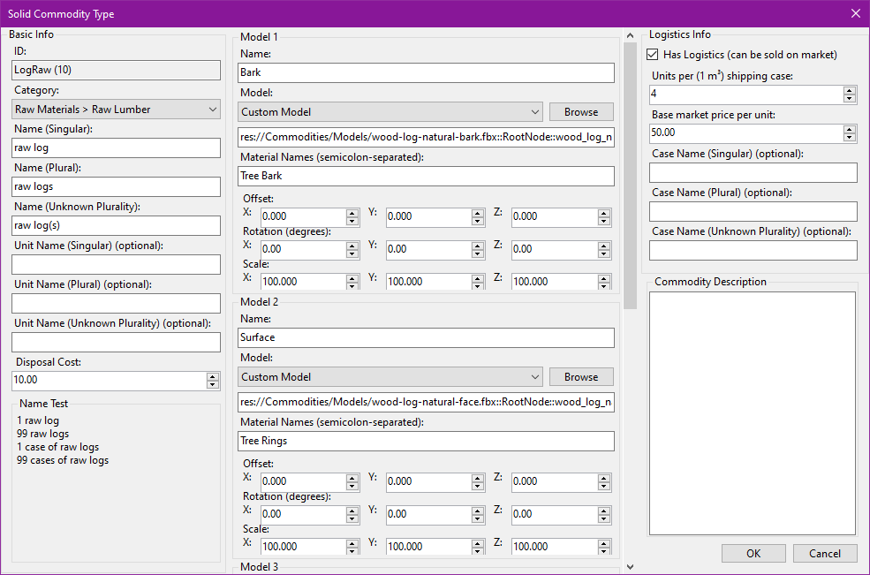Viewport: 870px width, 575px height.
Task: Increase Model 1 Offset Z value
Action: (604, 213)
